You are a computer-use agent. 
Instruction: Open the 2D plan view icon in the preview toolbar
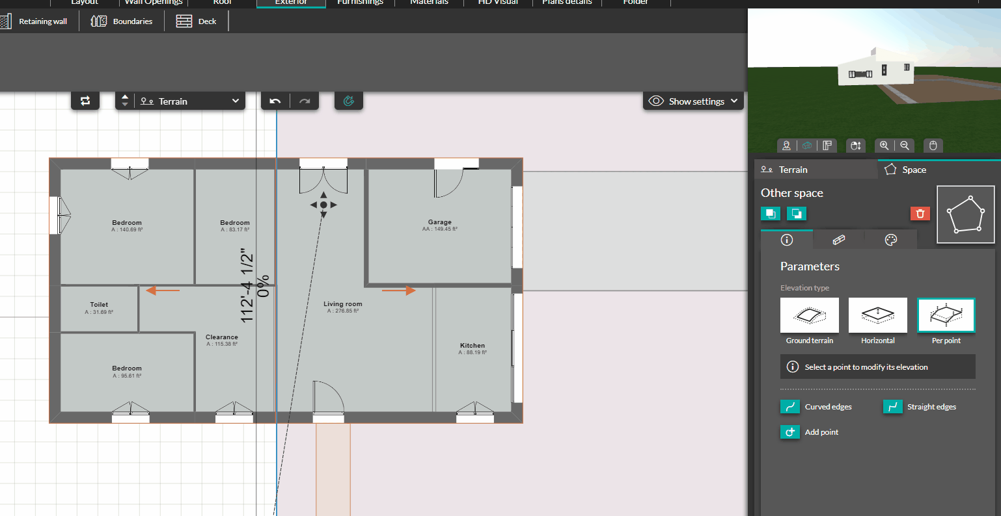point(827,145)
